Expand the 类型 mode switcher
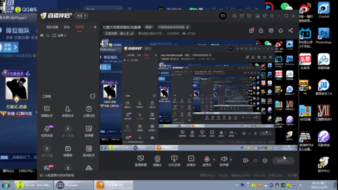 [x=81, y=16]
